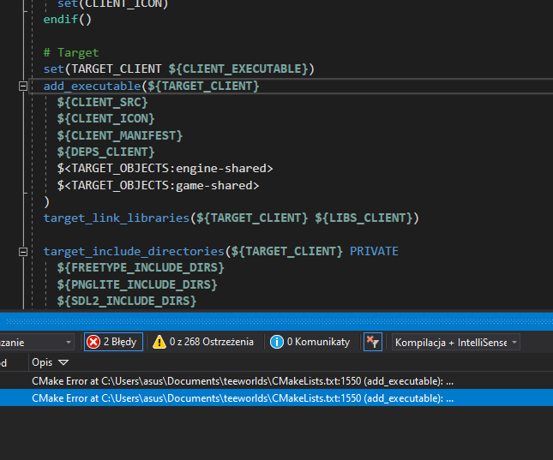
Task: Open the scope dropdown ending in 'zanie'
Action: coord(37,343)
